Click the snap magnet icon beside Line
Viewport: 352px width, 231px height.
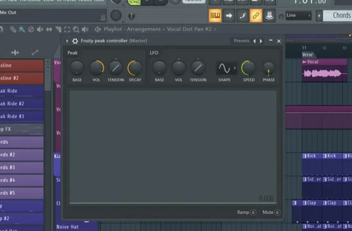(281, 16)
